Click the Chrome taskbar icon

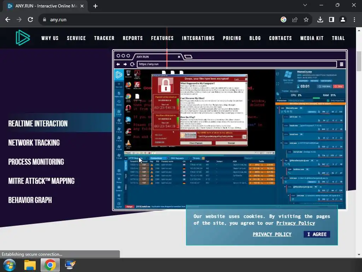pyautogui.click(x=50, y=265)
